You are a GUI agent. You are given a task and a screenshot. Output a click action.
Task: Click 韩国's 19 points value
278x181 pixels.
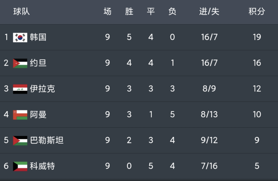tap(257, 37)
